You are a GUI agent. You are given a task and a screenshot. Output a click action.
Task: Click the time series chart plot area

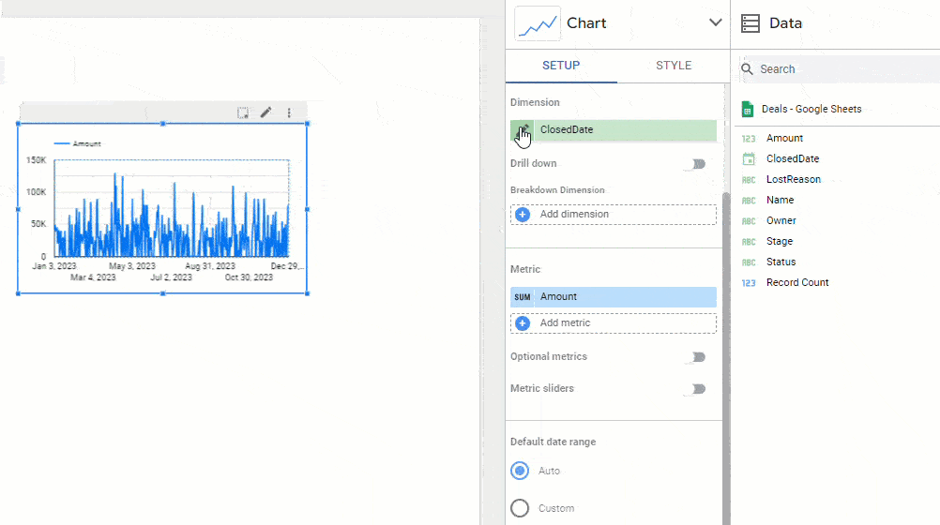pos(172,208)
